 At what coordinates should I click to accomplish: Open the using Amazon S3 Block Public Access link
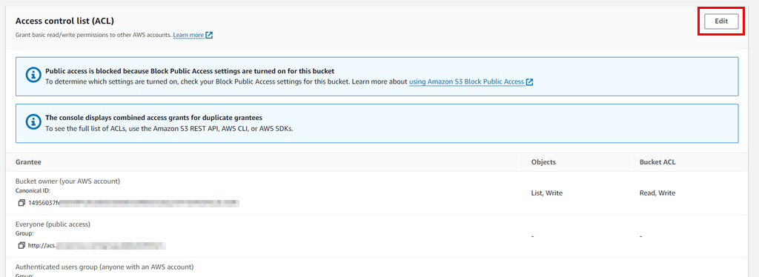467,81
